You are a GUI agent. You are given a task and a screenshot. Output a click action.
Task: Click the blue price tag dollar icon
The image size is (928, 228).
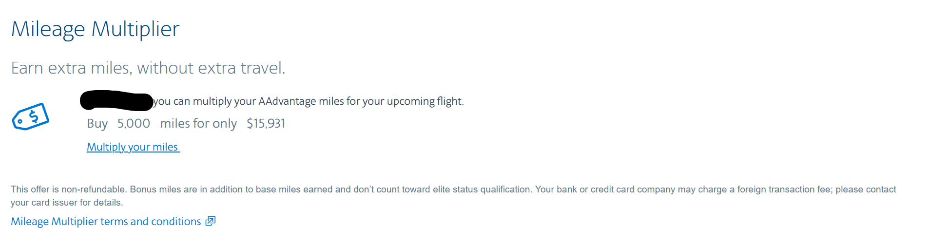pyautogui.click(x=30, y=117)
